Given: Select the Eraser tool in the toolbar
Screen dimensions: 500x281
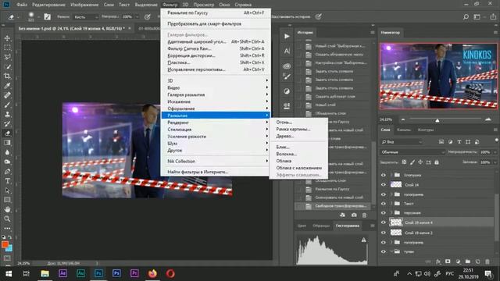Looking at the screenshot, I should (7, 133).
